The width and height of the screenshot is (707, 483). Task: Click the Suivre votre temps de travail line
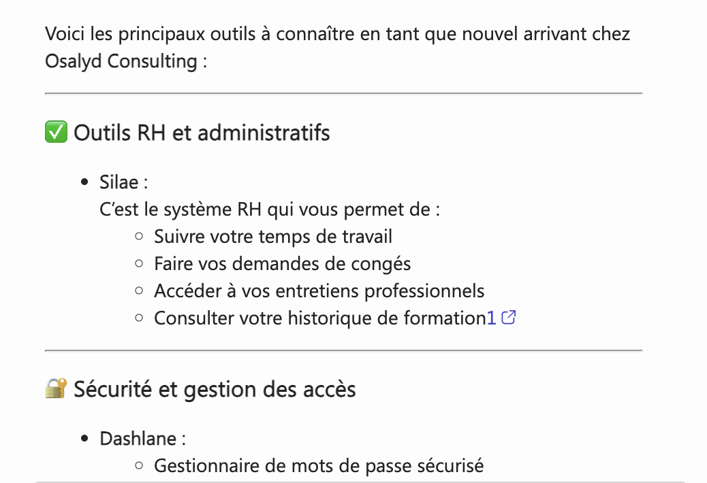[x=273, y=237]
